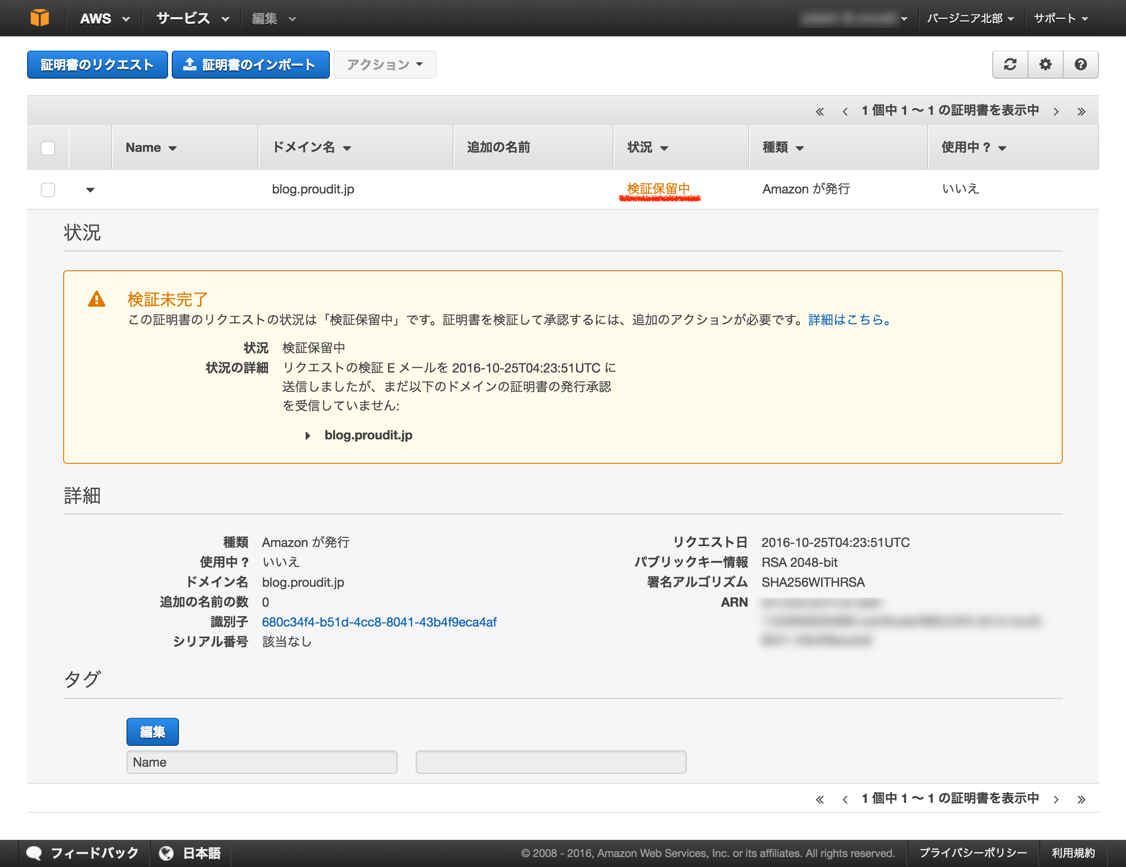1126x867 pixels.
Task: Refresh the certificate list
Action: 1010,65
